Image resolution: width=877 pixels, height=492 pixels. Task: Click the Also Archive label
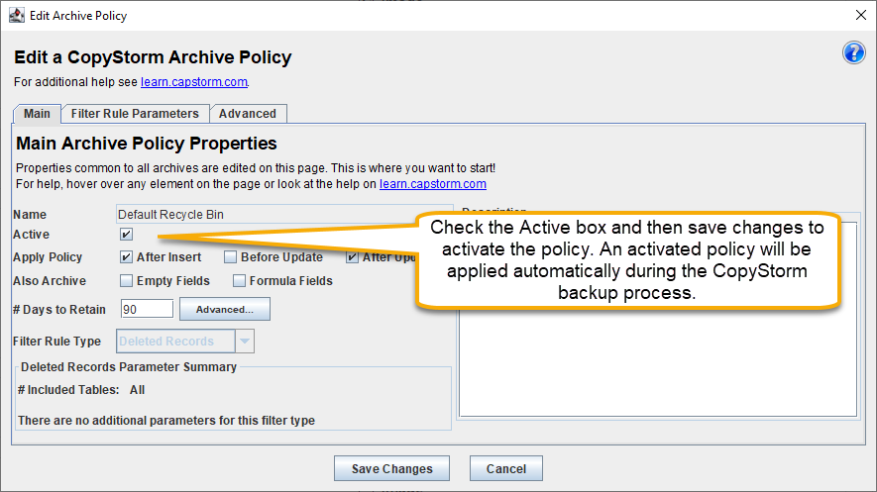coord(50,280)
